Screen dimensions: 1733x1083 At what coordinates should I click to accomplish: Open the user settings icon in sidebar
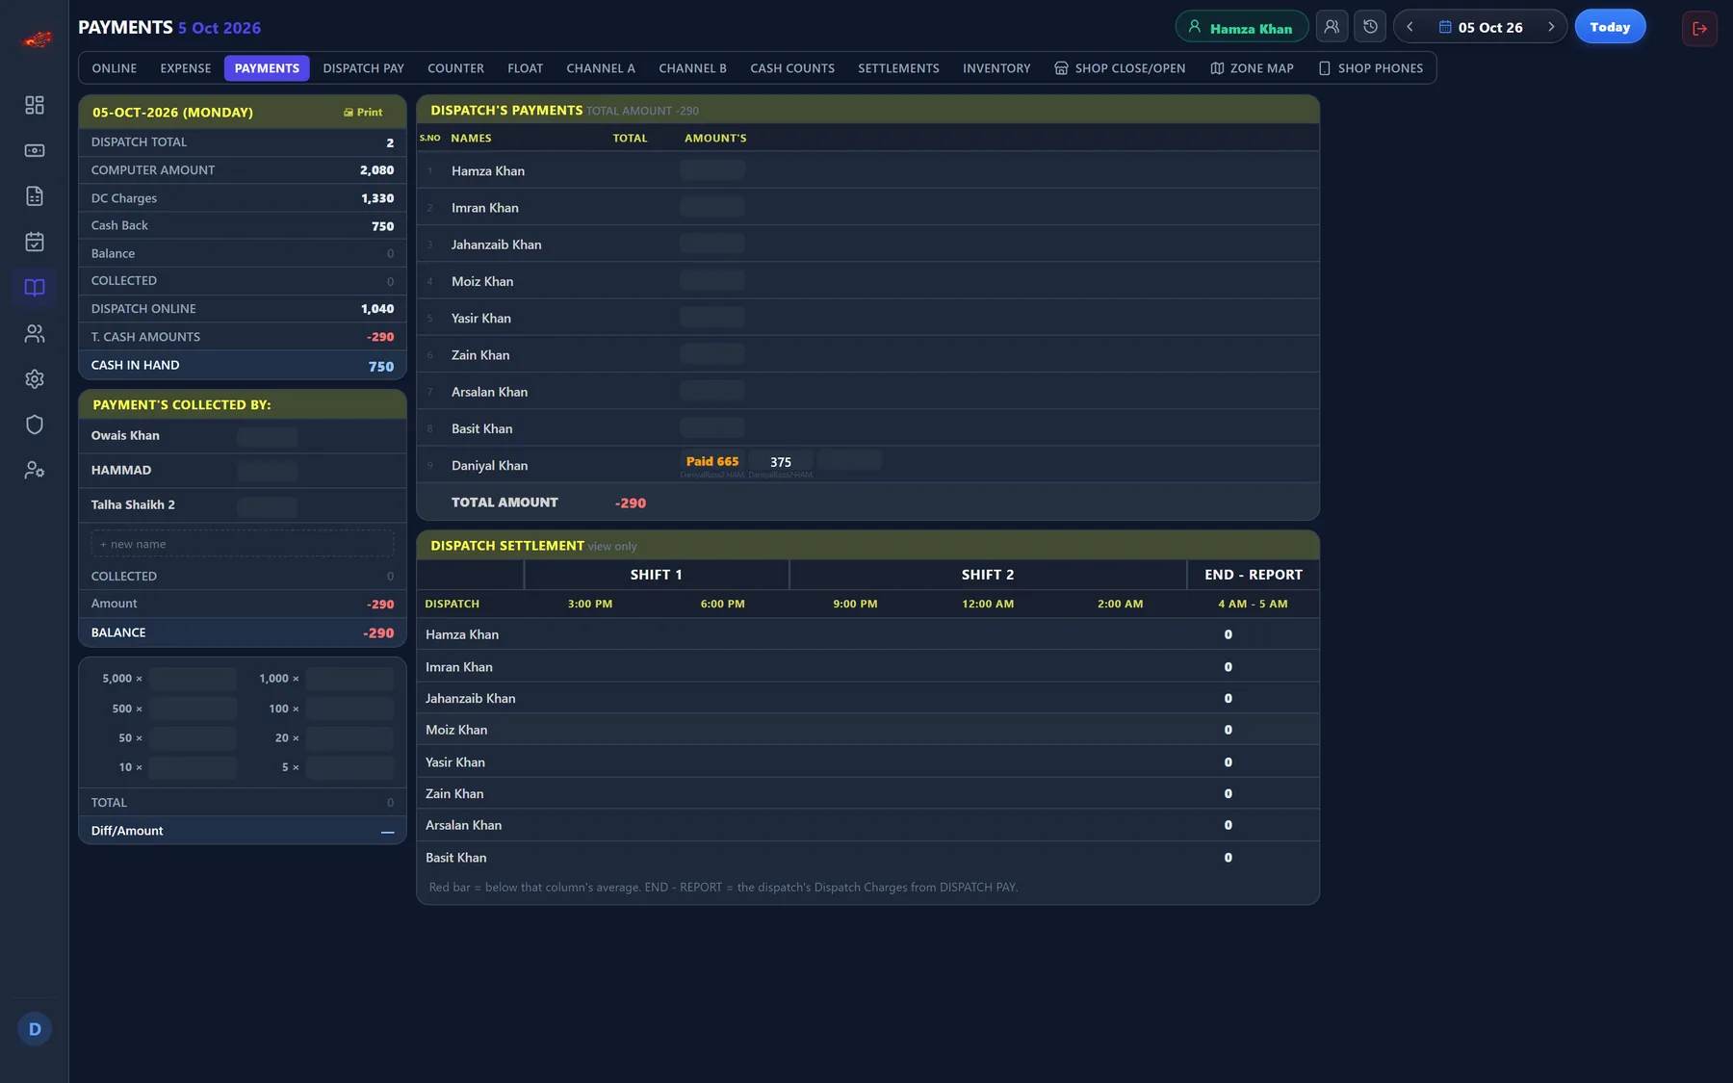35,471
